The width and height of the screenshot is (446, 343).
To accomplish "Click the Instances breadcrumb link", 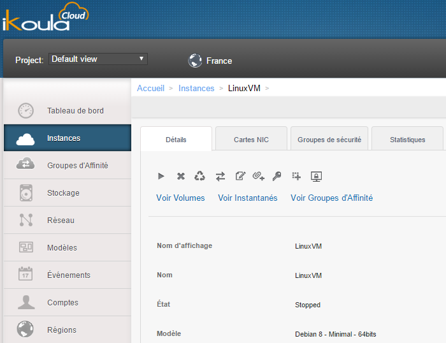I will (x=196, y=88).
